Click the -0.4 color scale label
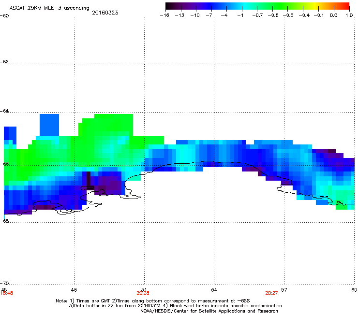358x314 pixels. (x=304, y=15)
